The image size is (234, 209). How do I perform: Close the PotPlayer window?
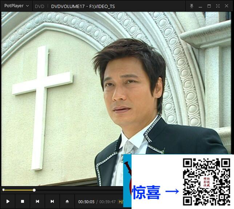point(226,6)
